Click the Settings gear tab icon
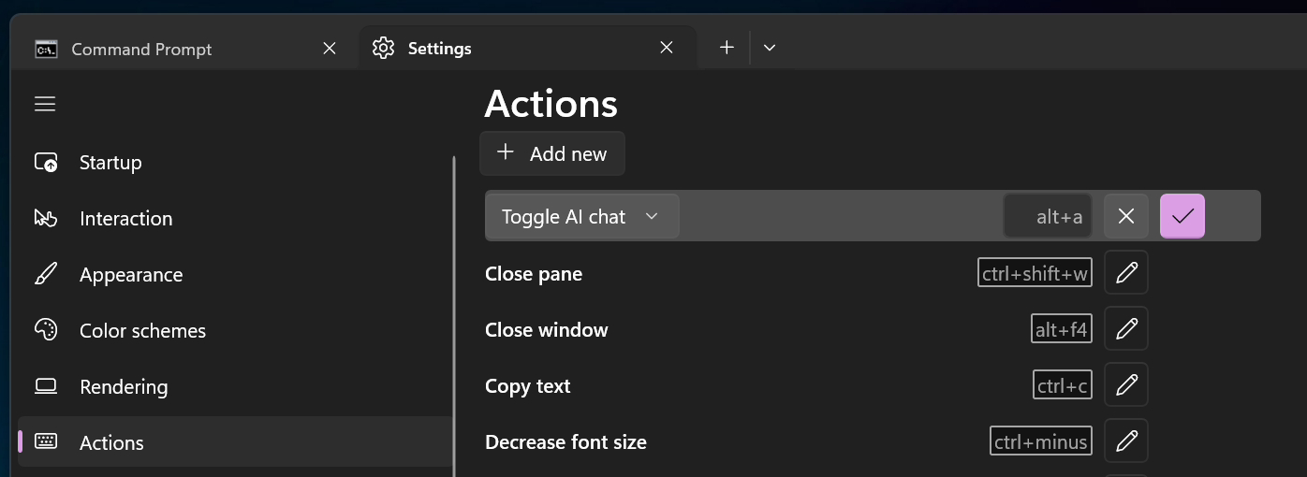The width and height of the screenshot is (1307, 477). tap(383, 48)
